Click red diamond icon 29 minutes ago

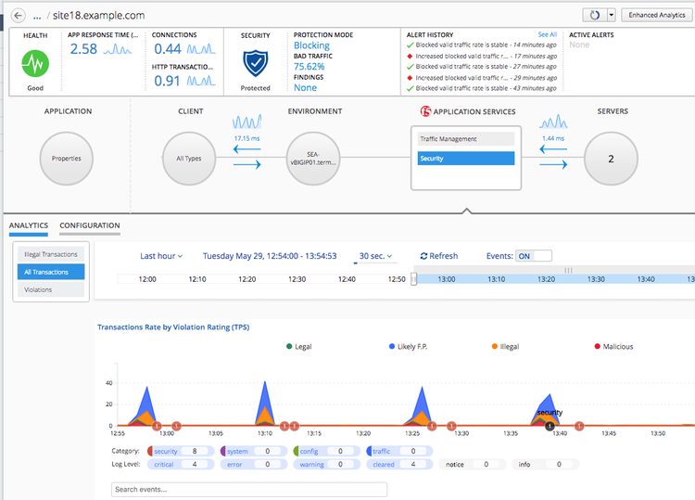coord(410,78)
